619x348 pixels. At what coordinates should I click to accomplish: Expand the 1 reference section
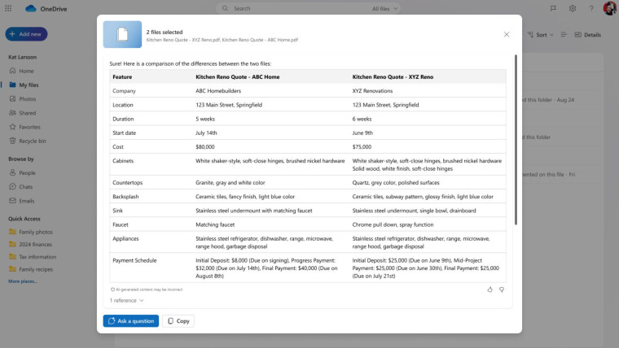pyautogui.click(x=126, y=300)
